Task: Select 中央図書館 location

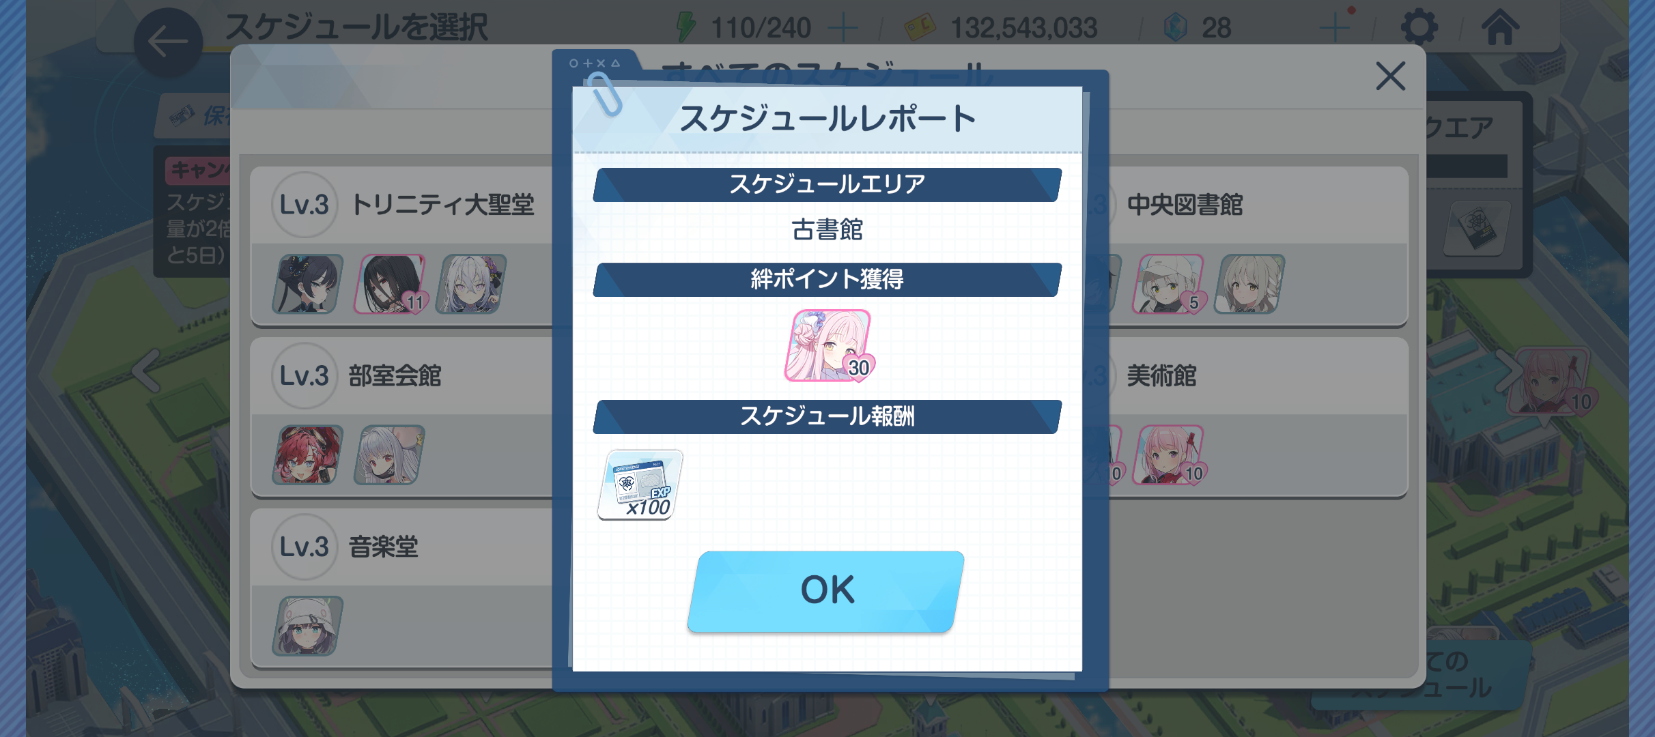Action: pyautogui.click(x=1256, y=246)
